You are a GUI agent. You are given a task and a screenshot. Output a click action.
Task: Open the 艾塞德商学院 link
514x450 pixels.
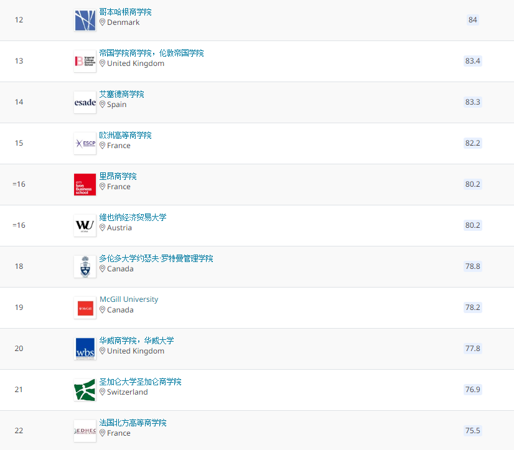pyautogui.click(x=121, y=94)
